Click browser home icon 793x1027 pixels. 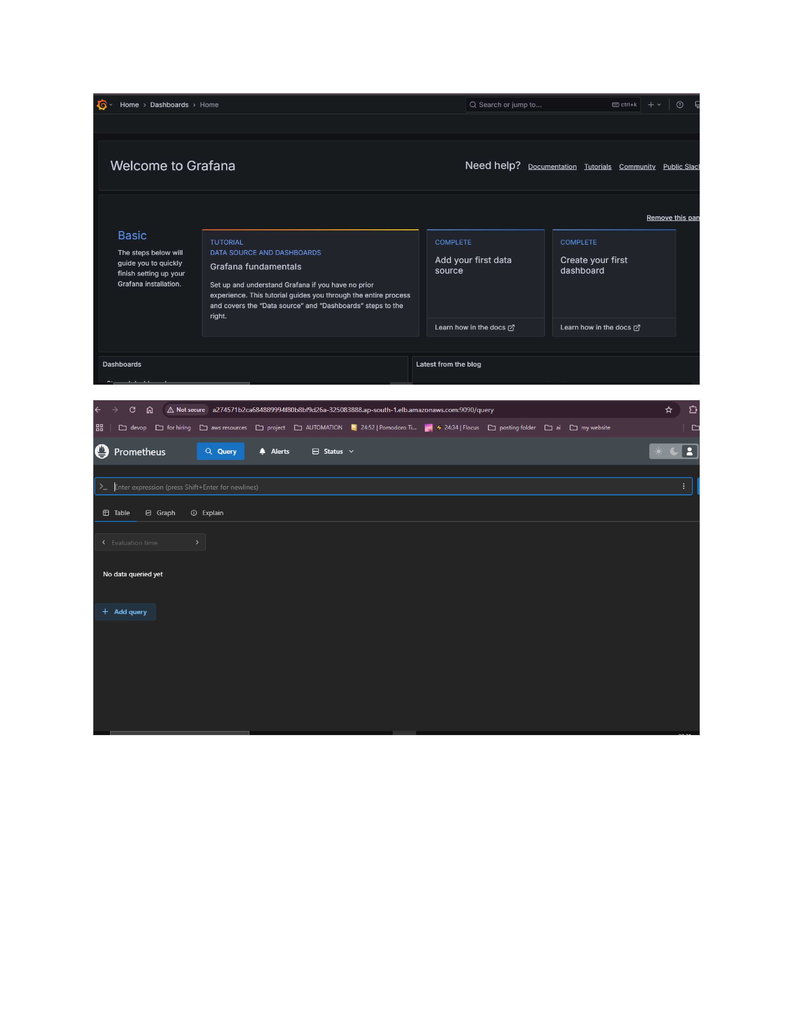pos(150,410)
